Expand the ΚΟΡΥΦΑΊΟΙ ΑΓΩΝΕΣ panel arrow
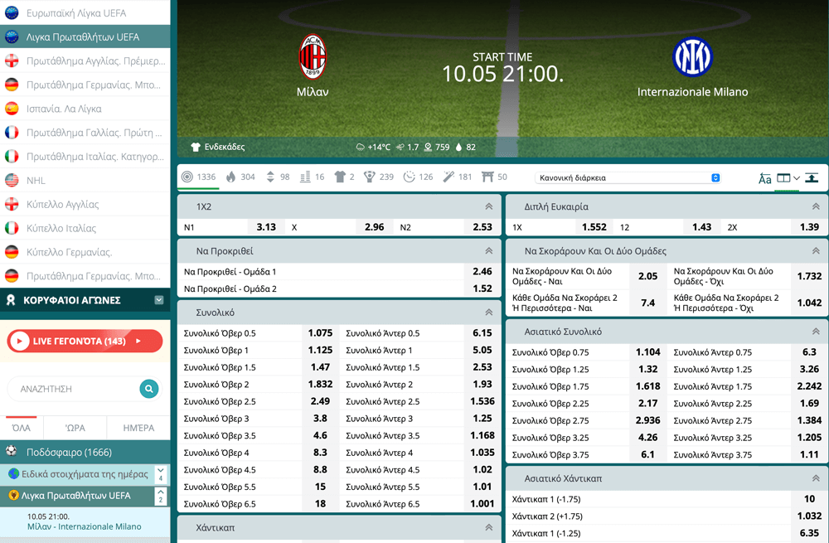829x543 pixels. 159,300
